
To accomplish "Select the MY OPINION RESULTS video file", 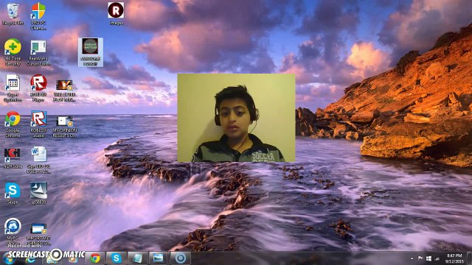I will click(x=64, y=126).
